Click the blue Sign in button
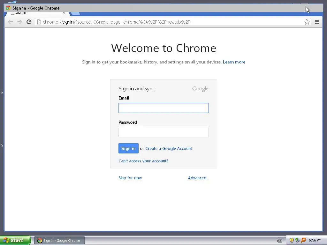 pyautogui.click(x=128, y=148)
